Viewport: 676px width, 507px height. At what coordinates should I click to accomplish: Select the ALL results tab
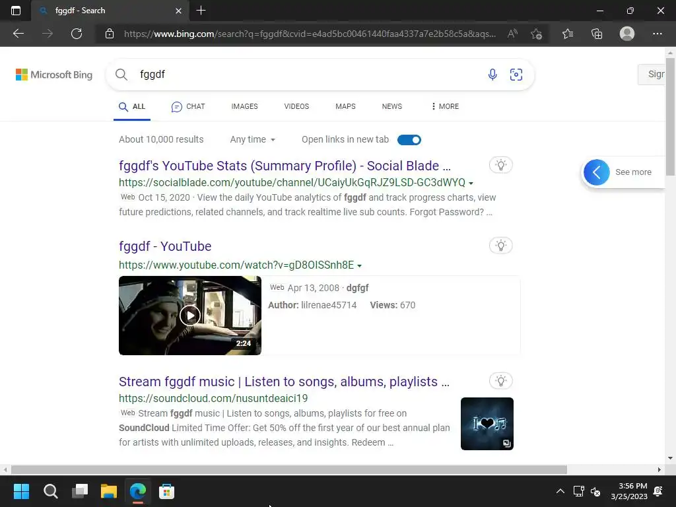tap(132, 106)
